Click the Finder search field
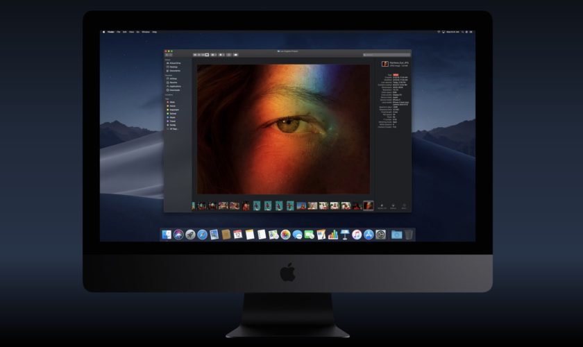This screenshot has width=583, height=347. [387, 55]
